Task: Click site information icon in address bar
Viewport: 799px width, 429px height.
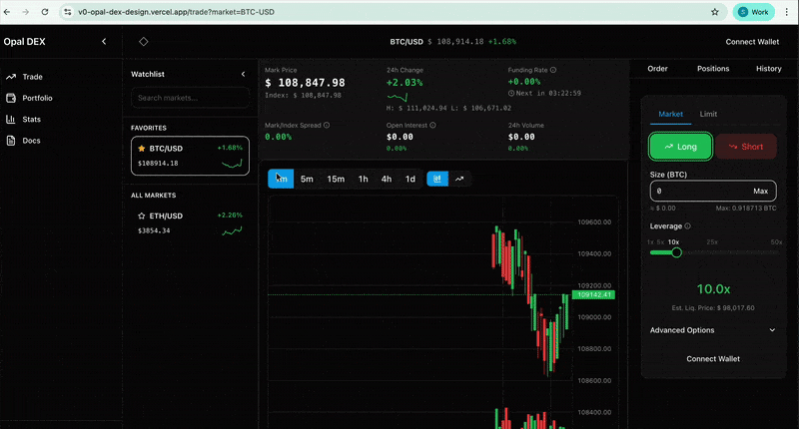Action: (68, 12)
